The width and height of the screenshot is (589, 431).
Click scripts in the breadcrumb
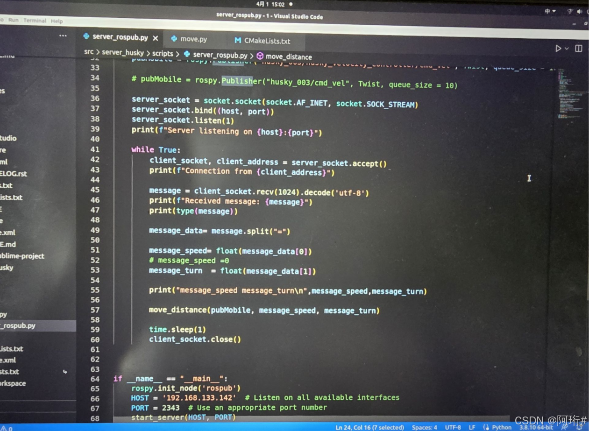click(162, 54)
